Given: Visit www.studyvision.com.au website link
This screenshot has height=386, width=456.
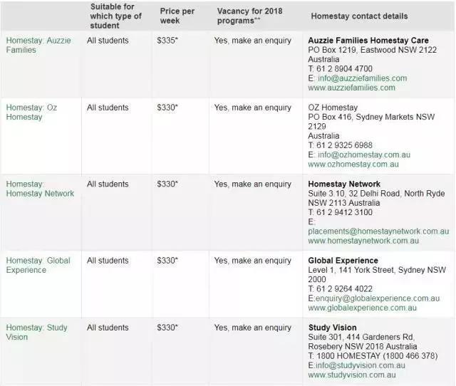Looking at the screenshot, I should pos(351,375).
